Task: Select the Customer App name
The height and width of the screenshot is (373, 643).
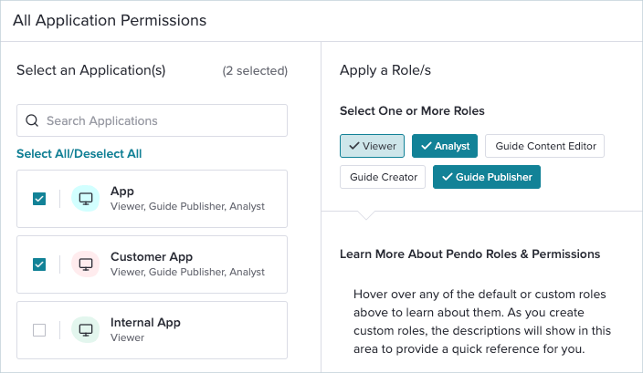Action: pos(152,256)
